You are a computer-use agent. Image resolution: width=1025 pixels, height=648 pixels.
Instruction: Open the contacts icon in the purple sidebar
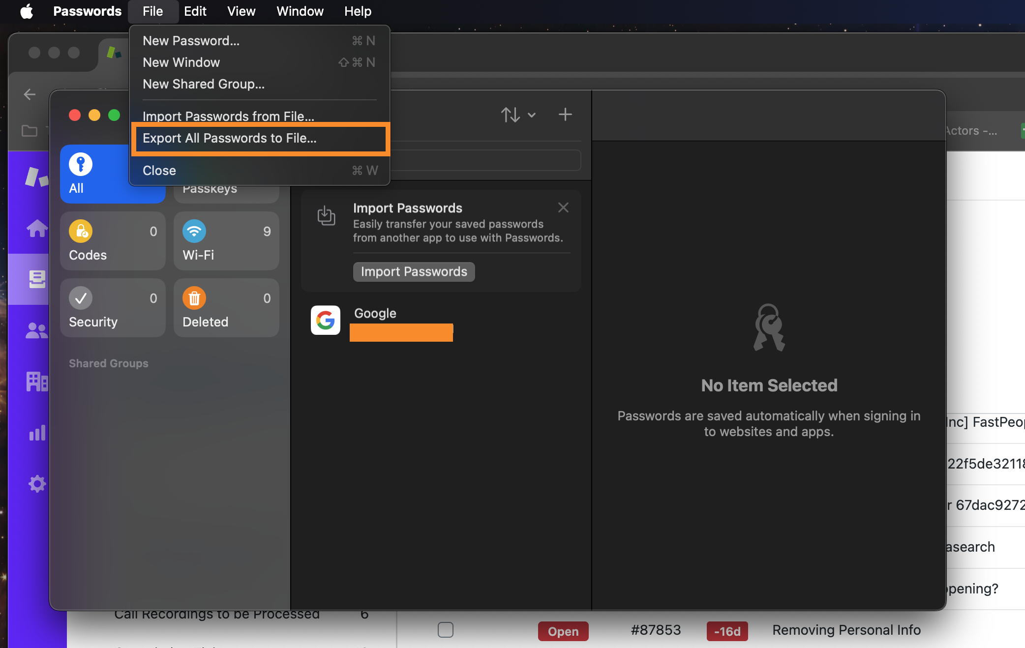(x=37, y=331)
